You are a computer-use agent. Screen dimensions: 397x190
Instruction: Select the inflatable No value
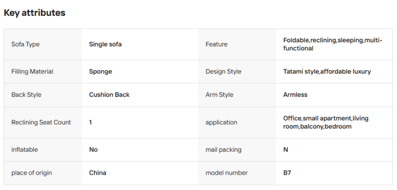click(93, 150)
